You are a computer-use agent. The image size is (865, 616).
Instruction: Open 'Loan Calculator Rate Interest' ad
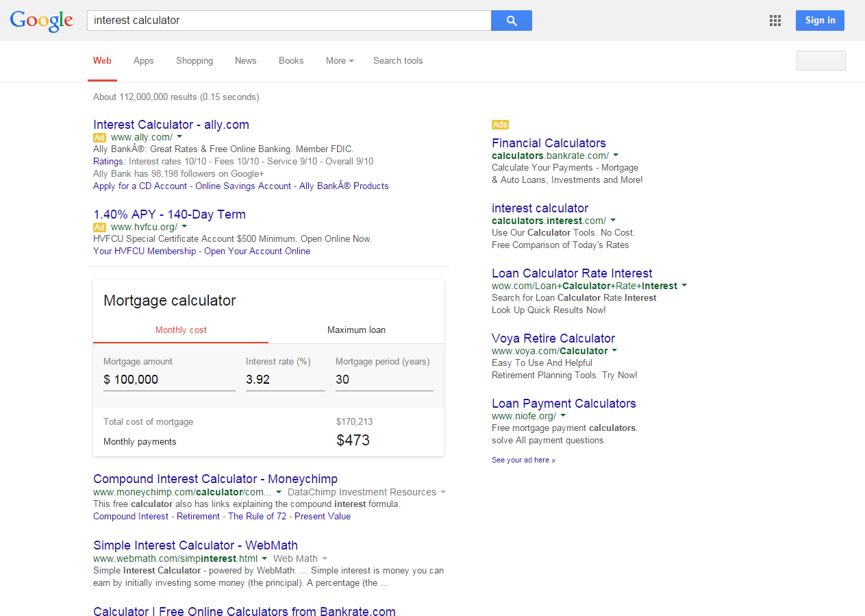click(x=572, y=273)
